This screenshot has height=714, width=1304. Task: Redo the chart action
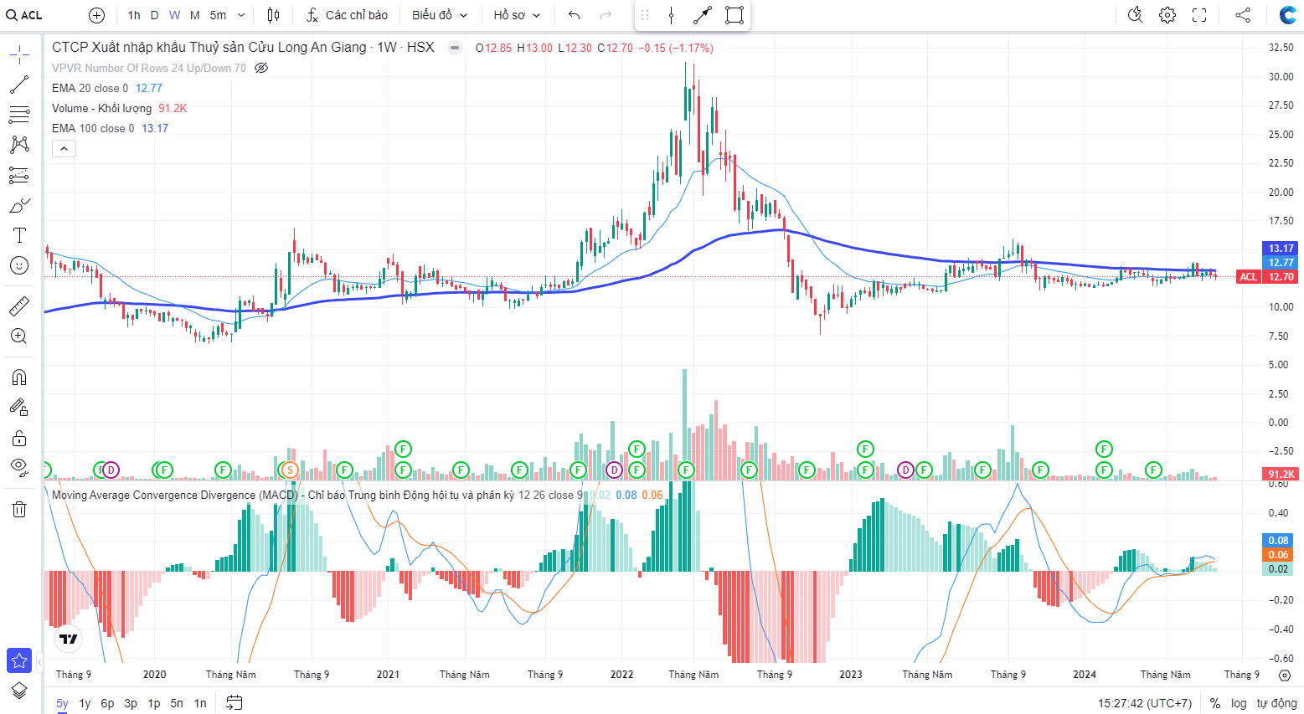(x=606, y=15)
